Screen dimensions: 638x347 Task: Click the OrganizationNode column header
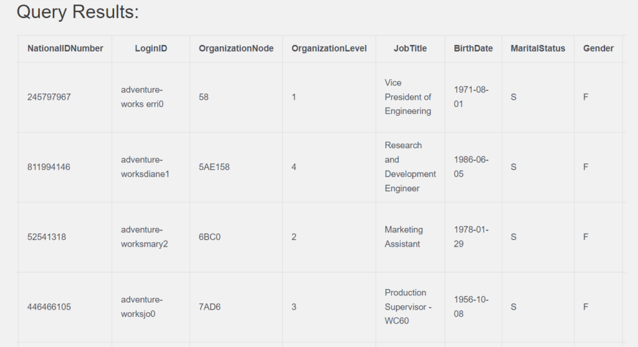236,49
